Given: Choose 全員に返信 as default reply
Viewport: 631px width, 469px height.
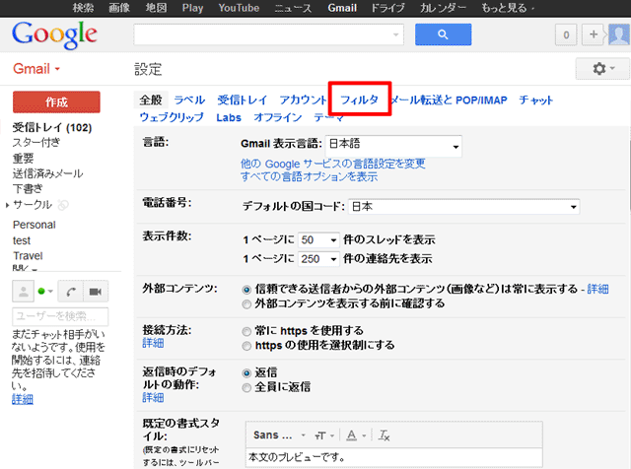Looking at the screenshot, I should click(246, 388).
